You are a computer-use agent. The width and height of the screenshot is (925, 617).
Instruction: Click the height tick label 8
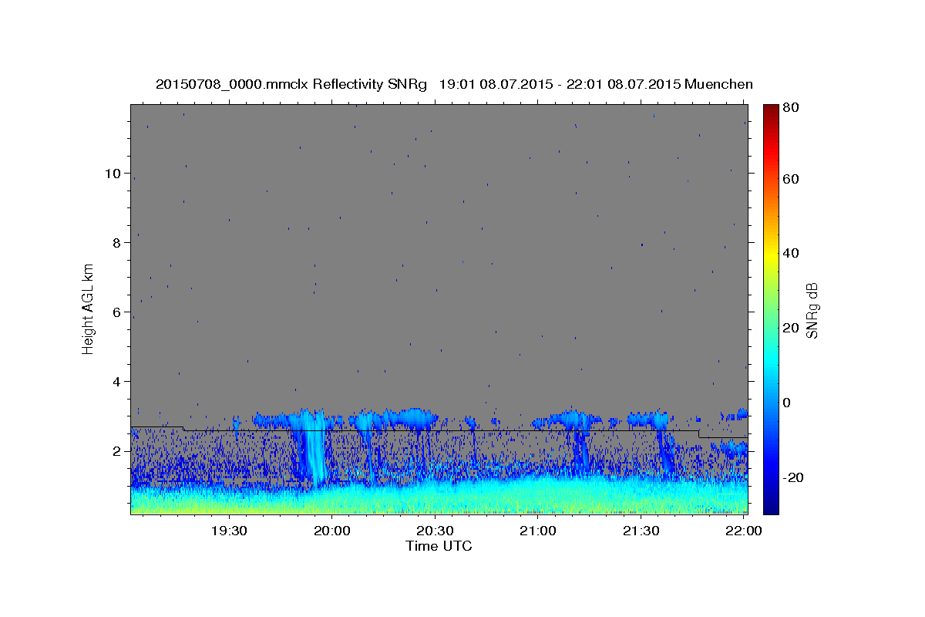(117, 242)
